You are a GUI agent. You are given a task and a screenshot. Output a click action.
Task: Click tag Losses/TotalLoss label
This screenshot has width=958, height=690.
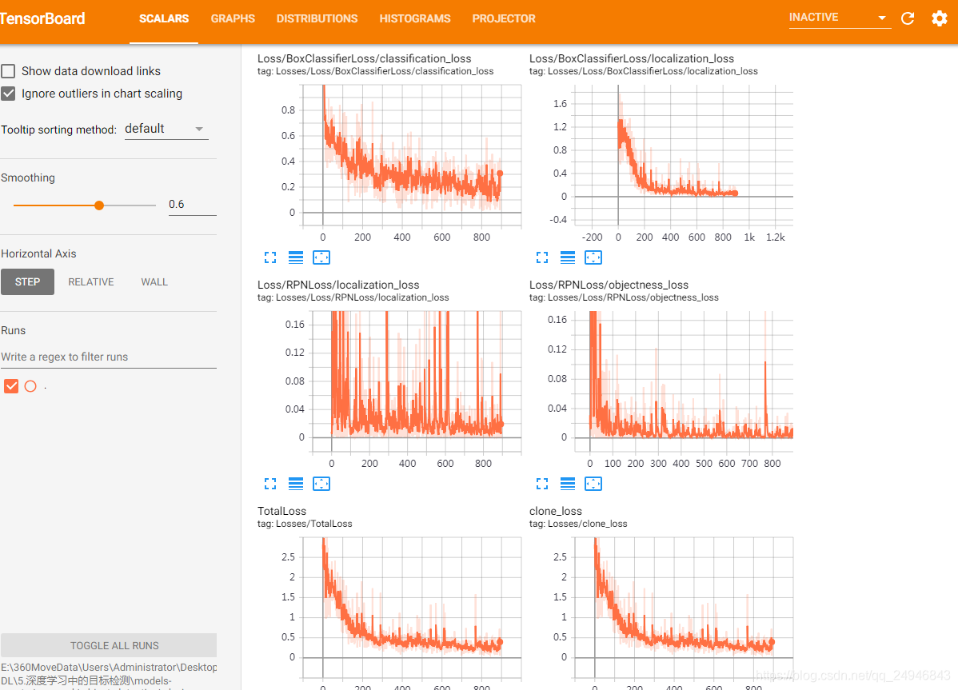click(x=305, y=524)
